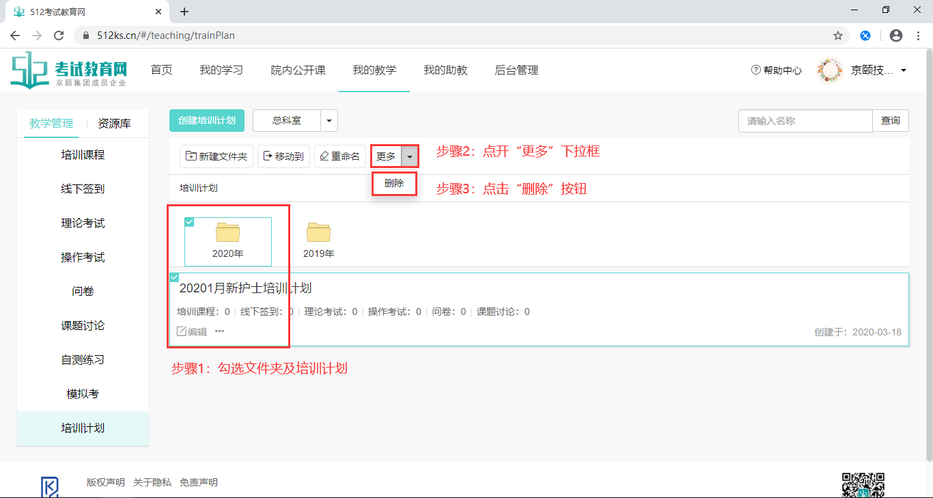Open the 我的助教 nav tab

tap(445, 70)
